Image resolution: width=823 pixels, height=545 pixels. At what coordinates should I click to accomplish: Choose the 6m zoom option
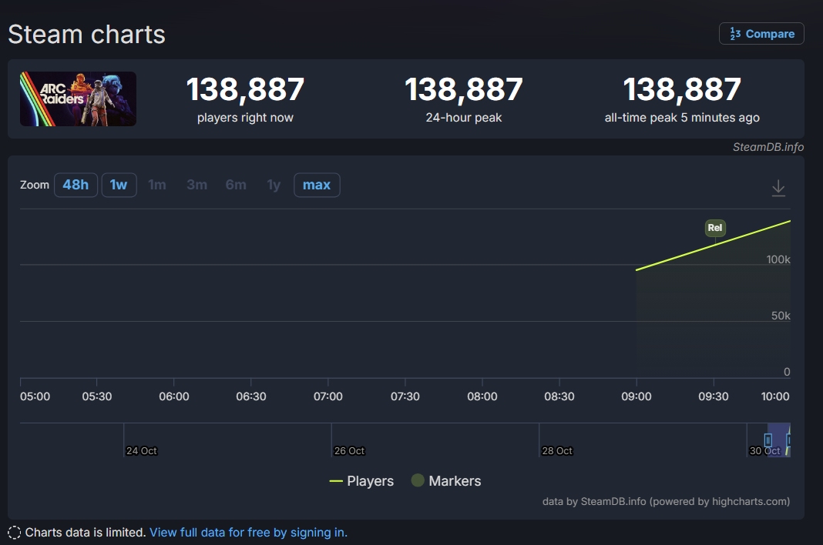236,185
